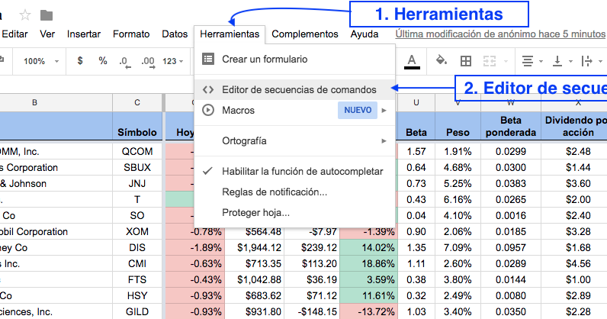Screen dimensions: 607x319
Task: Expand the Macros submenu arrow
Action: pyautogui.click(x=384, y=111)
